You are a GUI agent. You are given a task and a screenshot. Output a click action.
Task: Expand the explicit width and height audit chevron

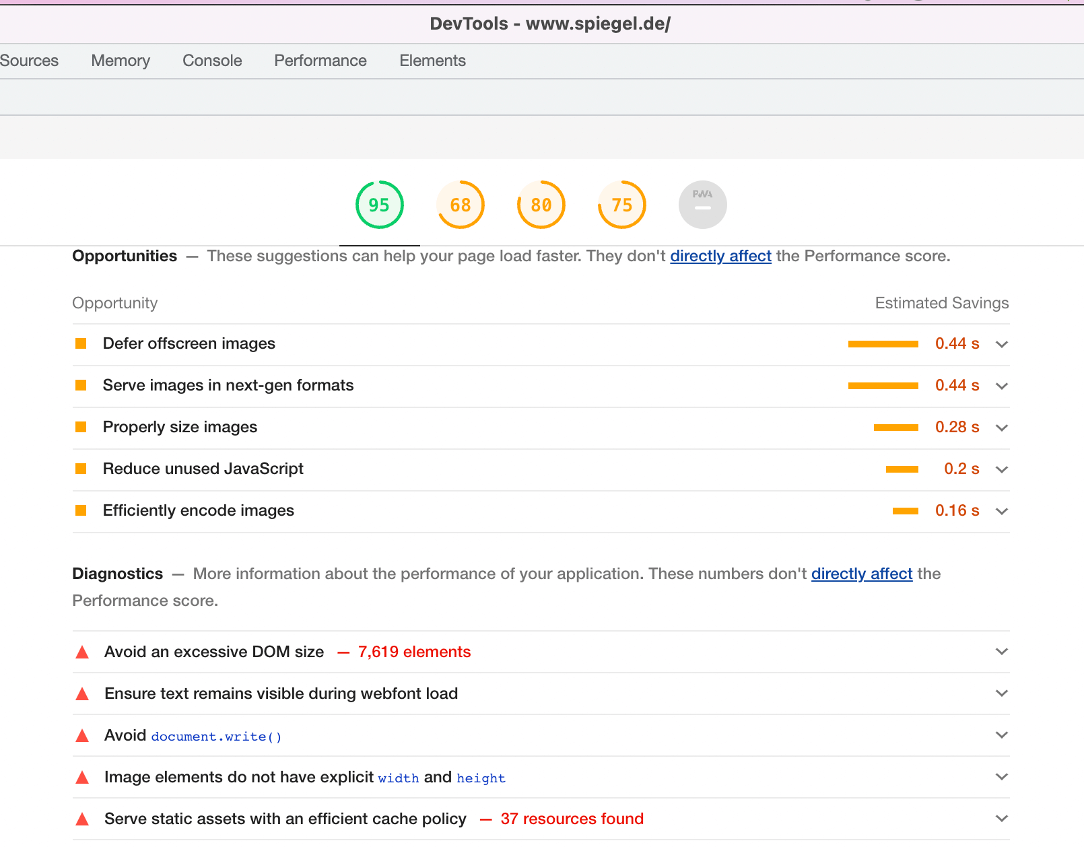pos(1002,776)
